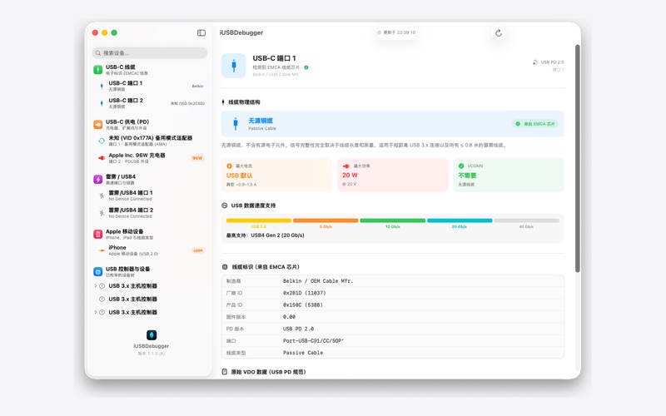Click the yellow USB 2.0 speed bar
This screenshot has width=666, height=416.
[259, 220]
